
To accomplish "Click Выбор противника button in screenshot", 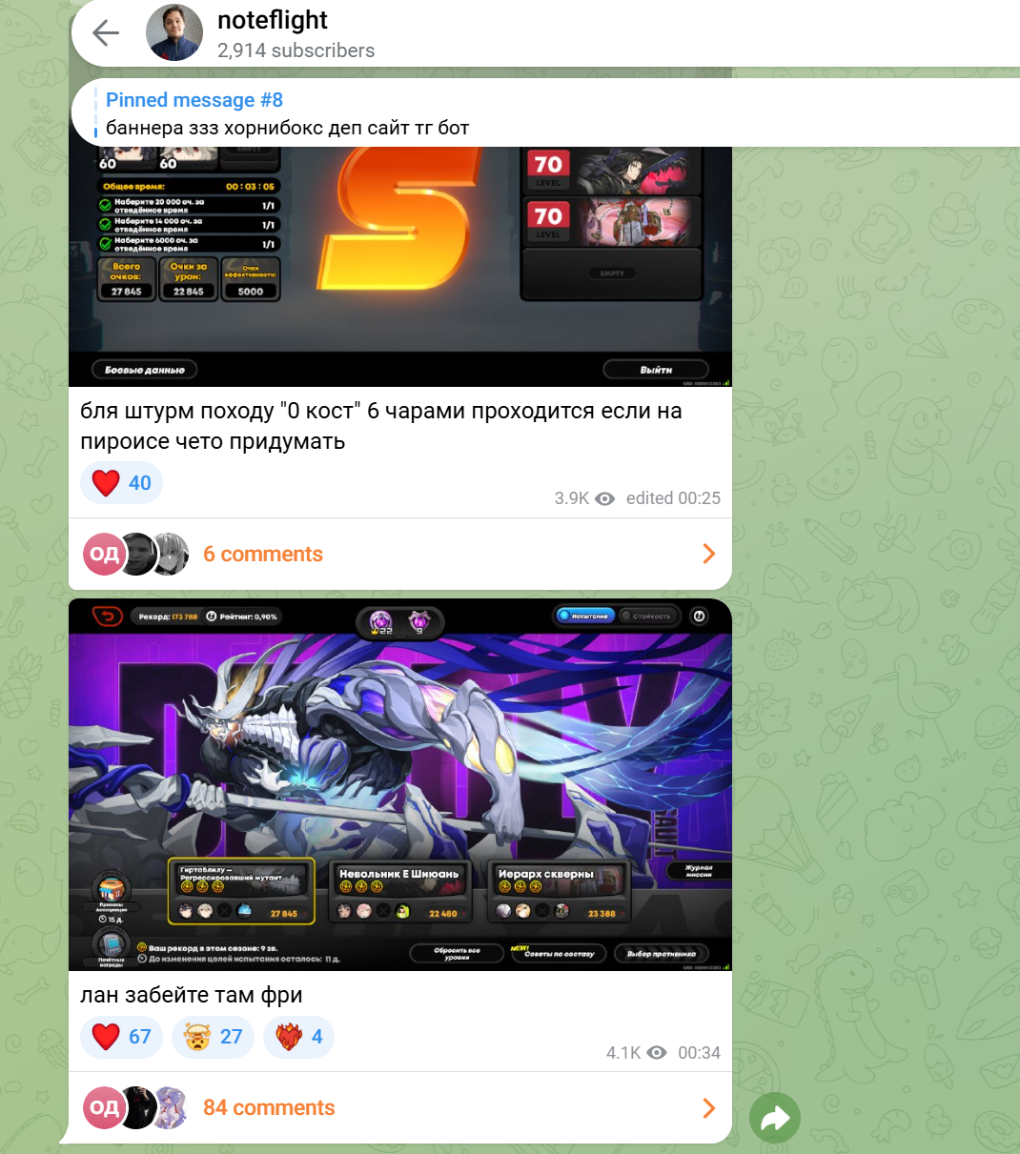I will [662, 953].
